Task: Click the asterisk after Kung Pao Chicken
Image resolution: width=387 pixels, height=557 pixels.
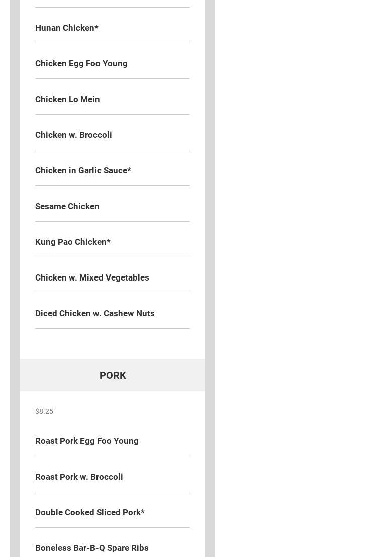Action: coord(109,241)
